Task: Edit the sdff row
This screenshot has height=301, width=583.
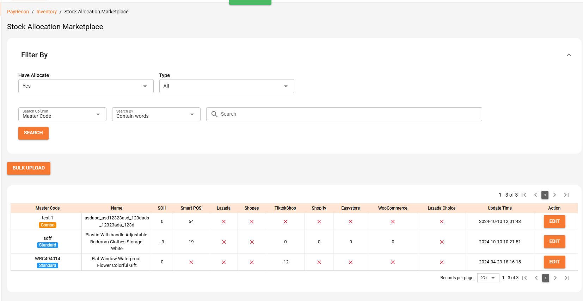Action: (554, 242)
